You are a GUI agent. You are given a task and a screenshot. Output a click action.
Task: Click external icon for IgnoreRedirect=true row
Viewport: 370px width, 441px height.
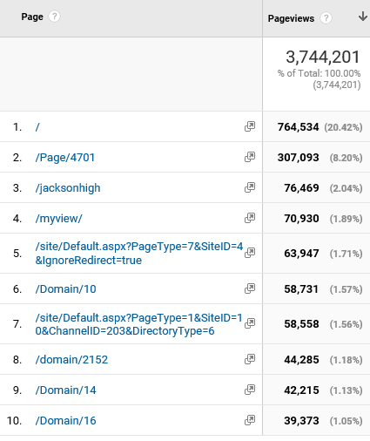tap(250, 253)
